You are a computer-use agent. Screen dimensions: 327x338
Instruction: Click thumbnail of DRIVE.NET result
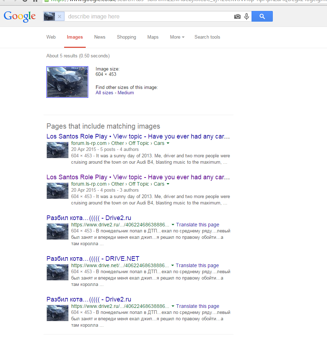pos(57,272)
